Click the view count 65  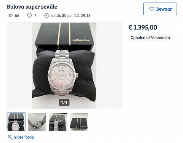pos(17,16)
